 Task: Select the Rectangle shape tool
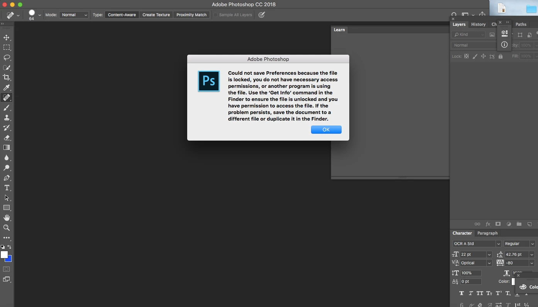coord(7,208)
